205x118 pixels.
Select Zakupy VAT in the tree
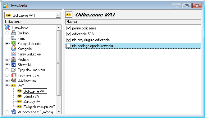[33, 102]
